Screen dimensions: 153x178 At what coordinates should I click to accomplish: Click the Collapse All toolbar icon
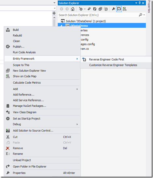pyautogui.click(x=100, y=9)
